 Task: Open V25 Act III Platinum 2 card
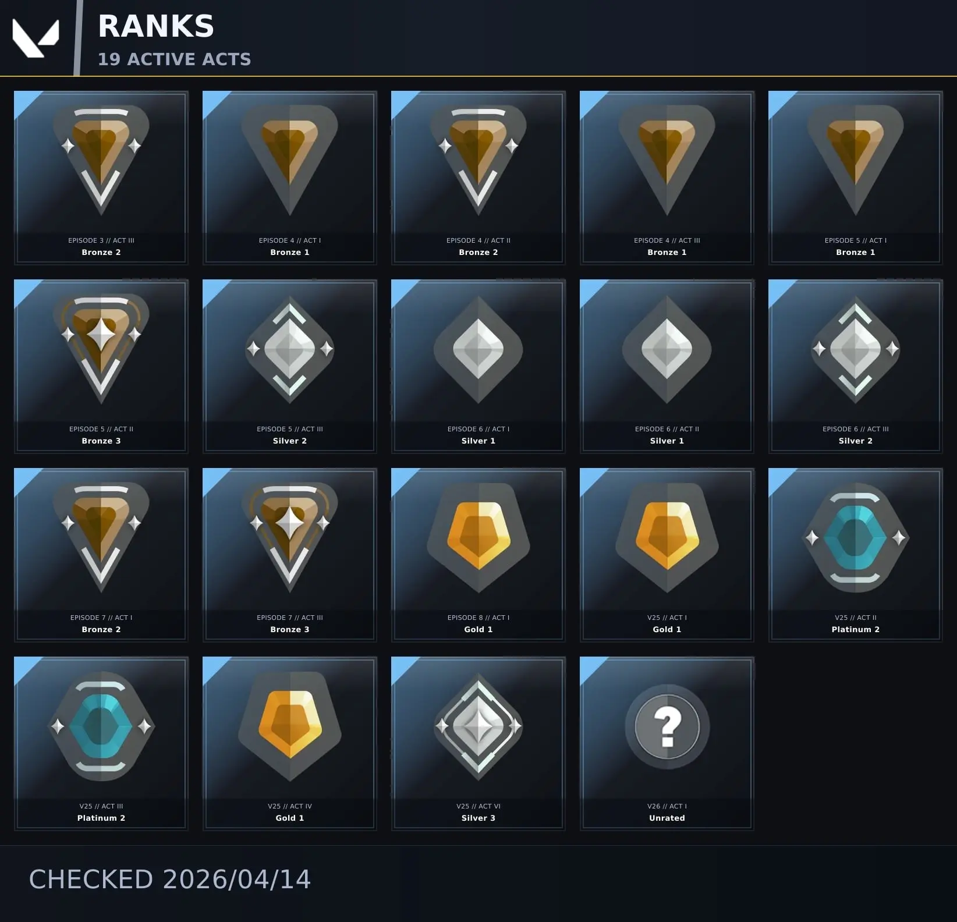[101, 743]
